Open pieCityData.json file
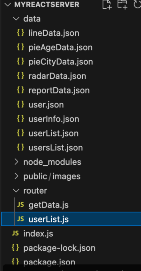 61,62
